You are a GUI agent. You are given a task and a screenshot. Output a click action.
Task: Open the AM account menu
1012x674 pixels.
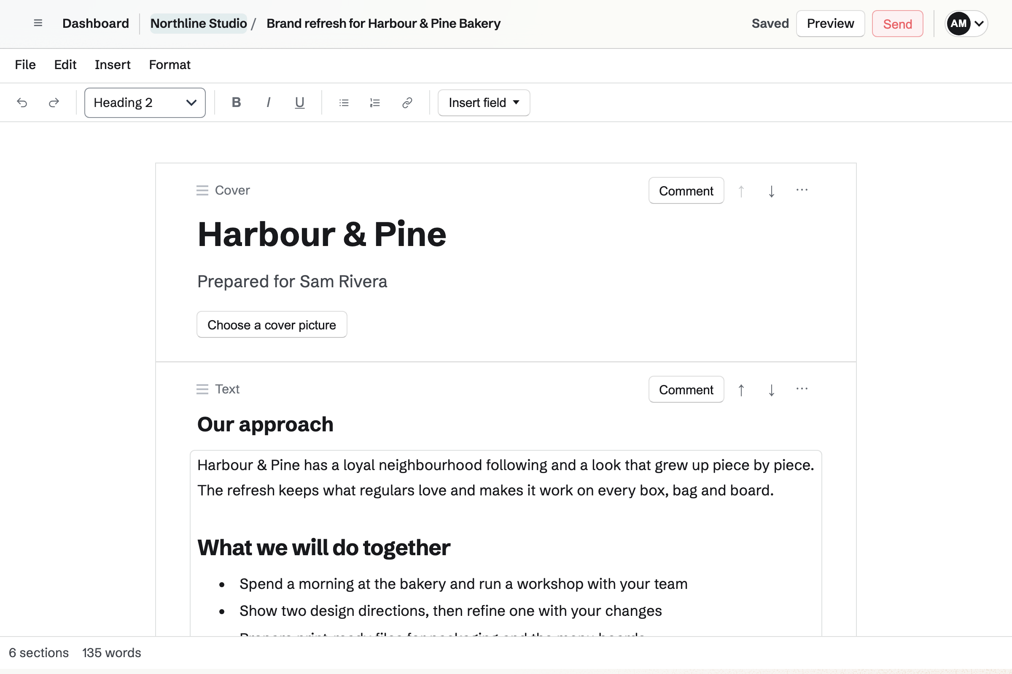(x=966, y=24)
